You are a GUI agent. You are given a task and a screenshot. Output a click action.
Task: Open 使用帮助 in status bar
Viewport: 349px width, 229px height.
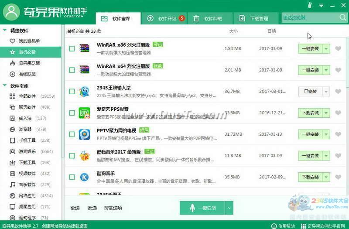[283, 226]
